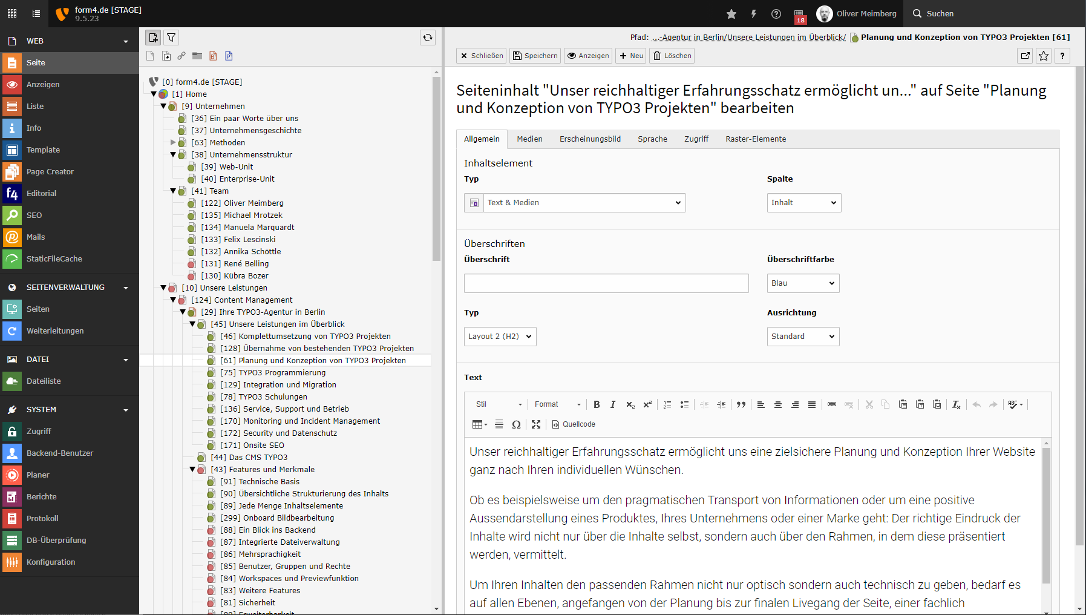Apply italic formatting in the editor
This screenshot has width=1086, height=615.
[x=613, y=404]
